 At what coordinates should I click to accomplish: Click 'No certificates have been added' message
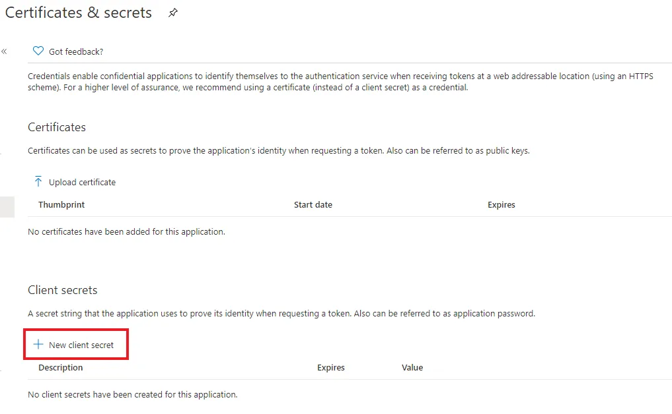tap(126, 232)
